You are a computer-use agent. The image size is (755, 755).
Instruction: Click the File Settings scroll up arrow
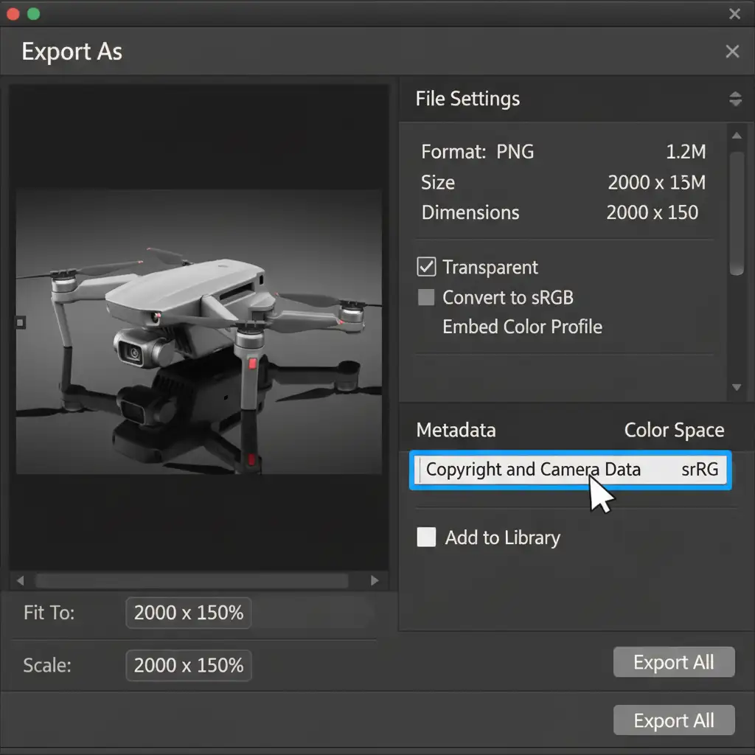(736, 136)
